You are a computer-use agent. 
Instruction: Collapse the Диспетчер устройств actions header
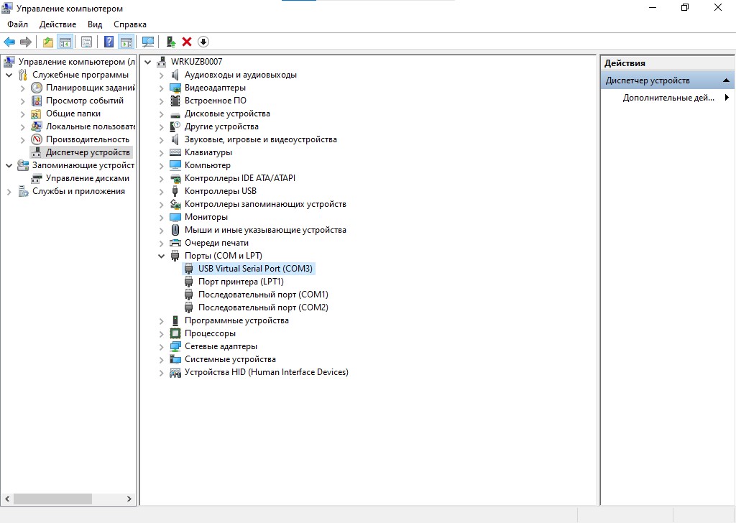(x=727, y=80)
